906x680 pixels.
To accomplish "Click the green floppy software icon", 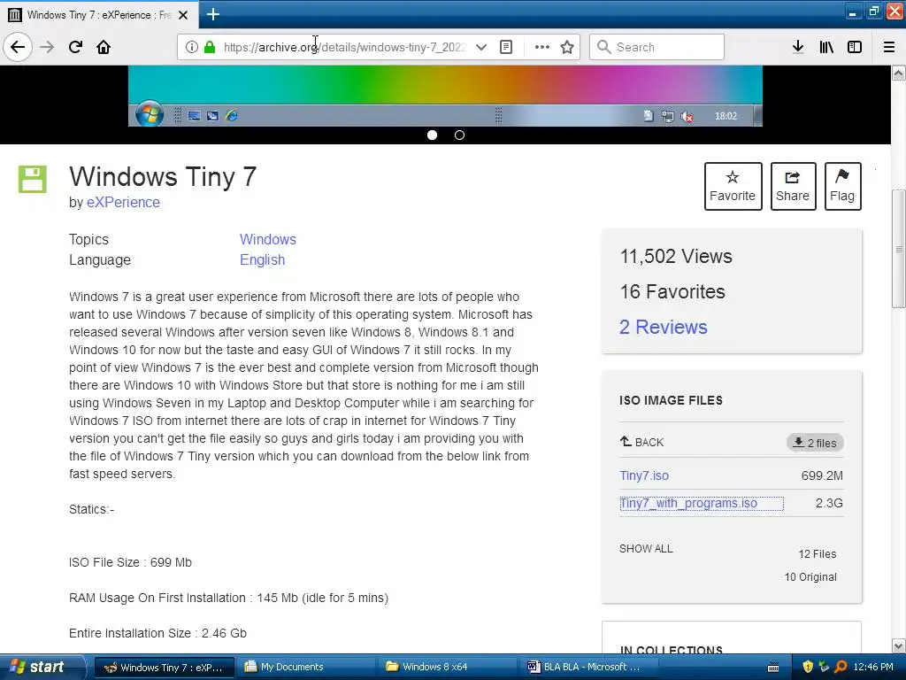I will (x=33, y=179).
